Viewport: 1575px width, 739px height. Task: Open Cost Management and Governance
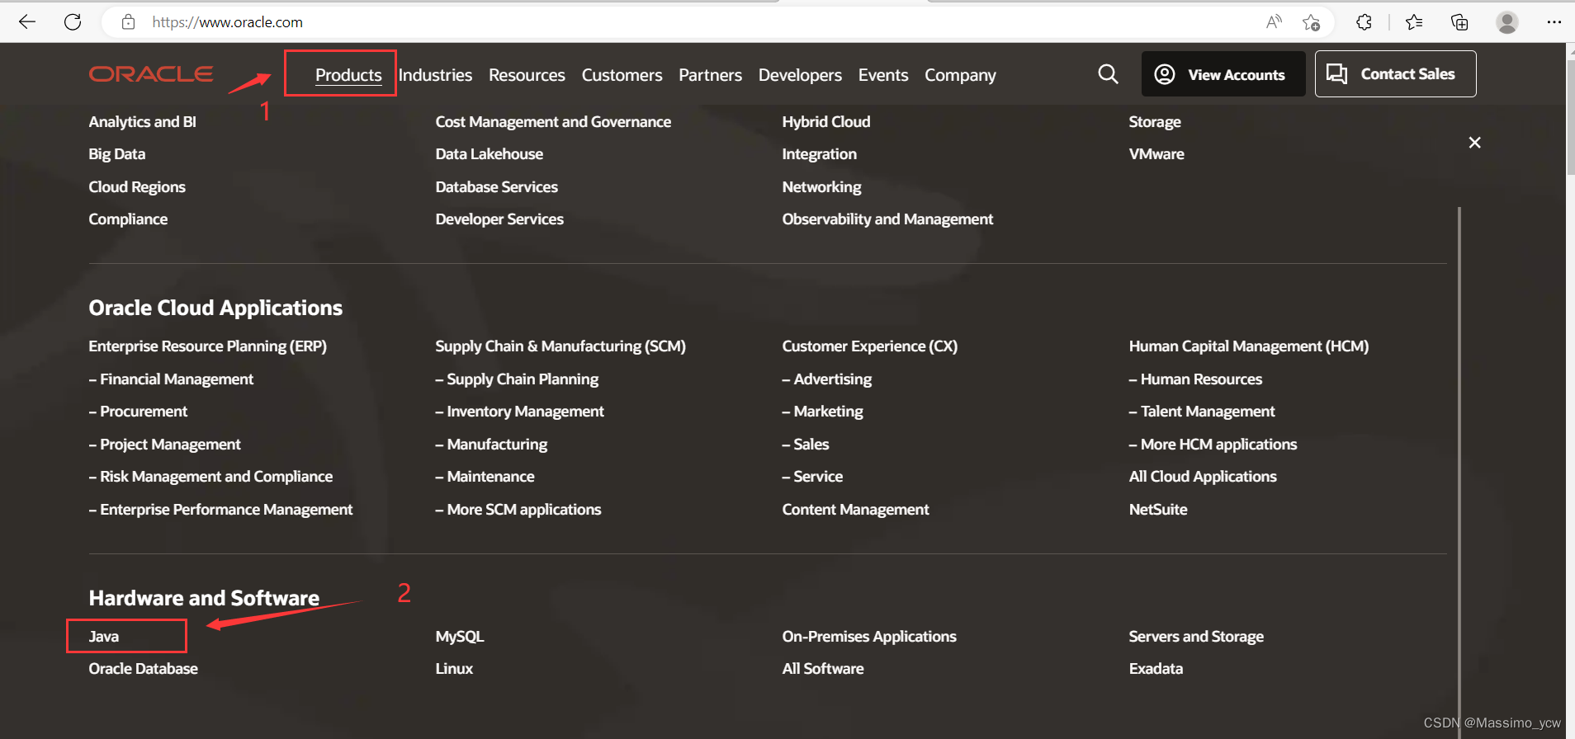[553, 122]
